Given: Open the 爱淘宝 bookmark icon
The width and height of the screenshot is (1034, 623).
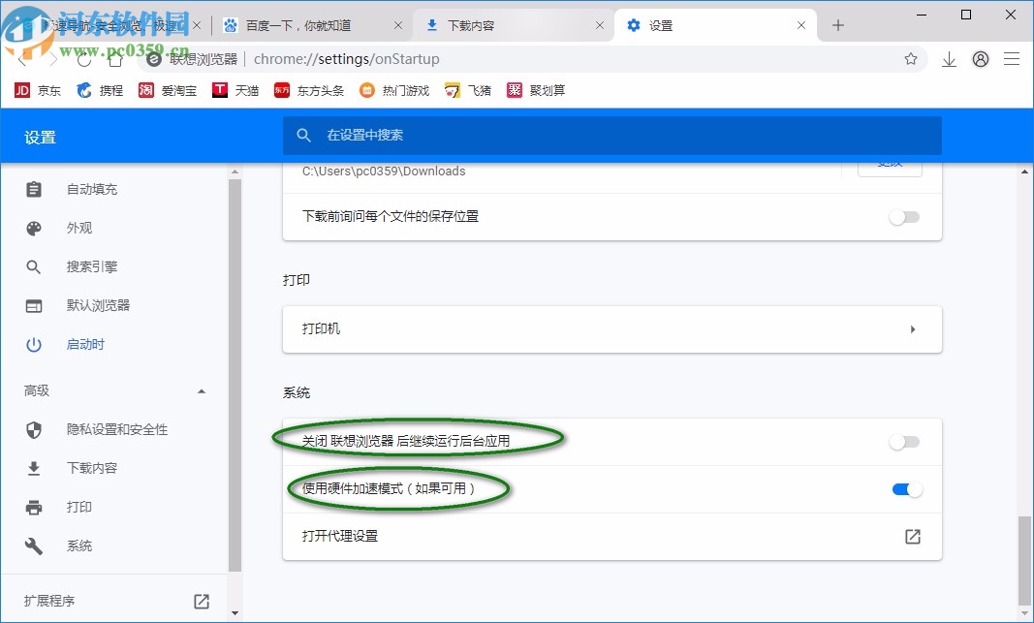Looking at the screenshot, I should click(146, 90).
